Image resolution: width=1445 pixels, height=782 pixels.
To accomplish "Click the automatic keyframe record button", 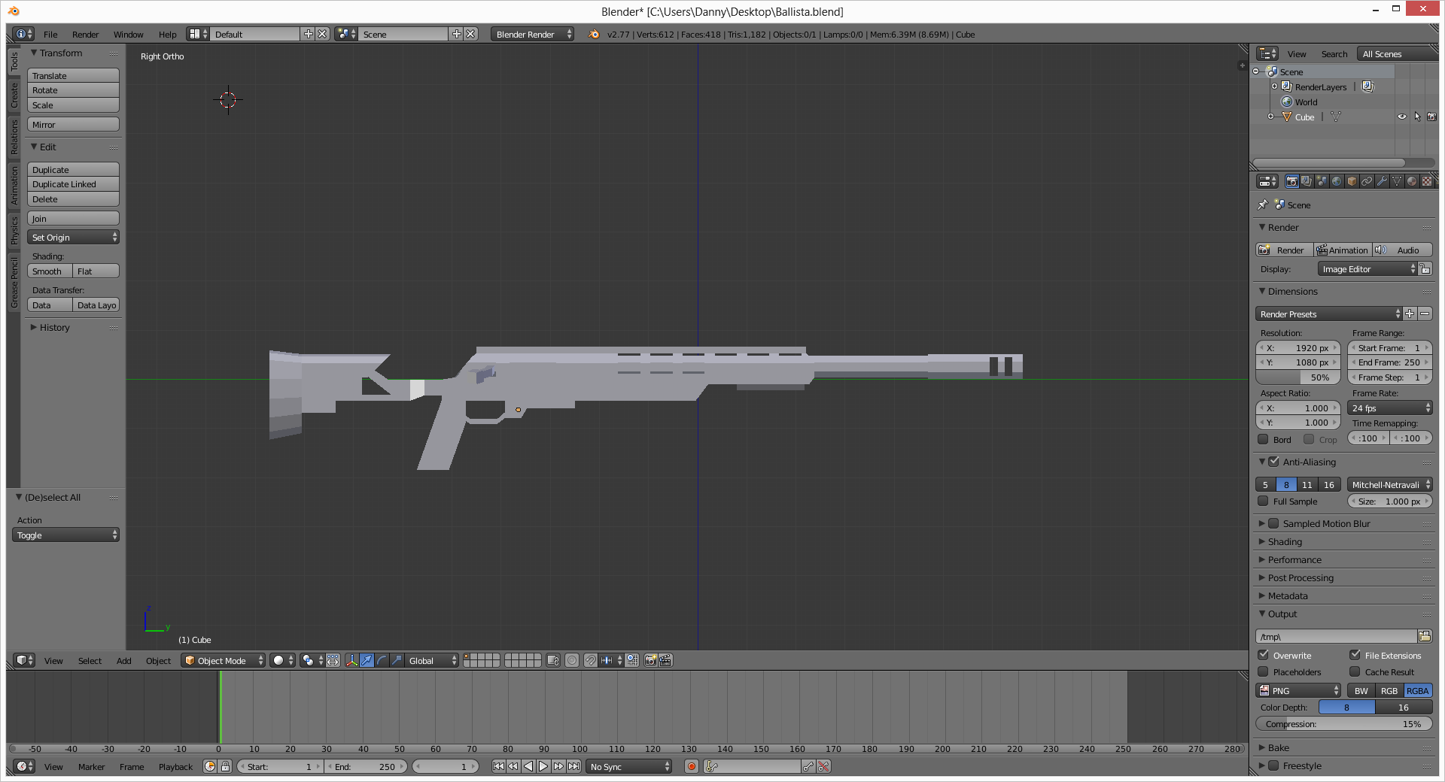I will pos(692,767).
